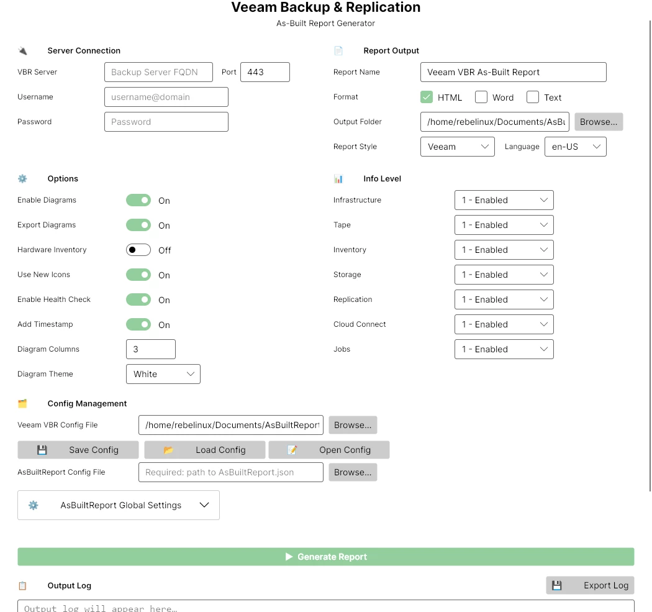Click the vertical scrollbar on the right edge
This screenshot has height=612, width=652.
coord(650,256)
